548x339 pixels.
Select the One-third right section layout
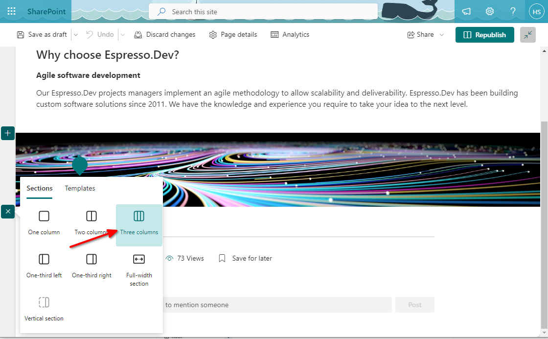pos(91,266)
